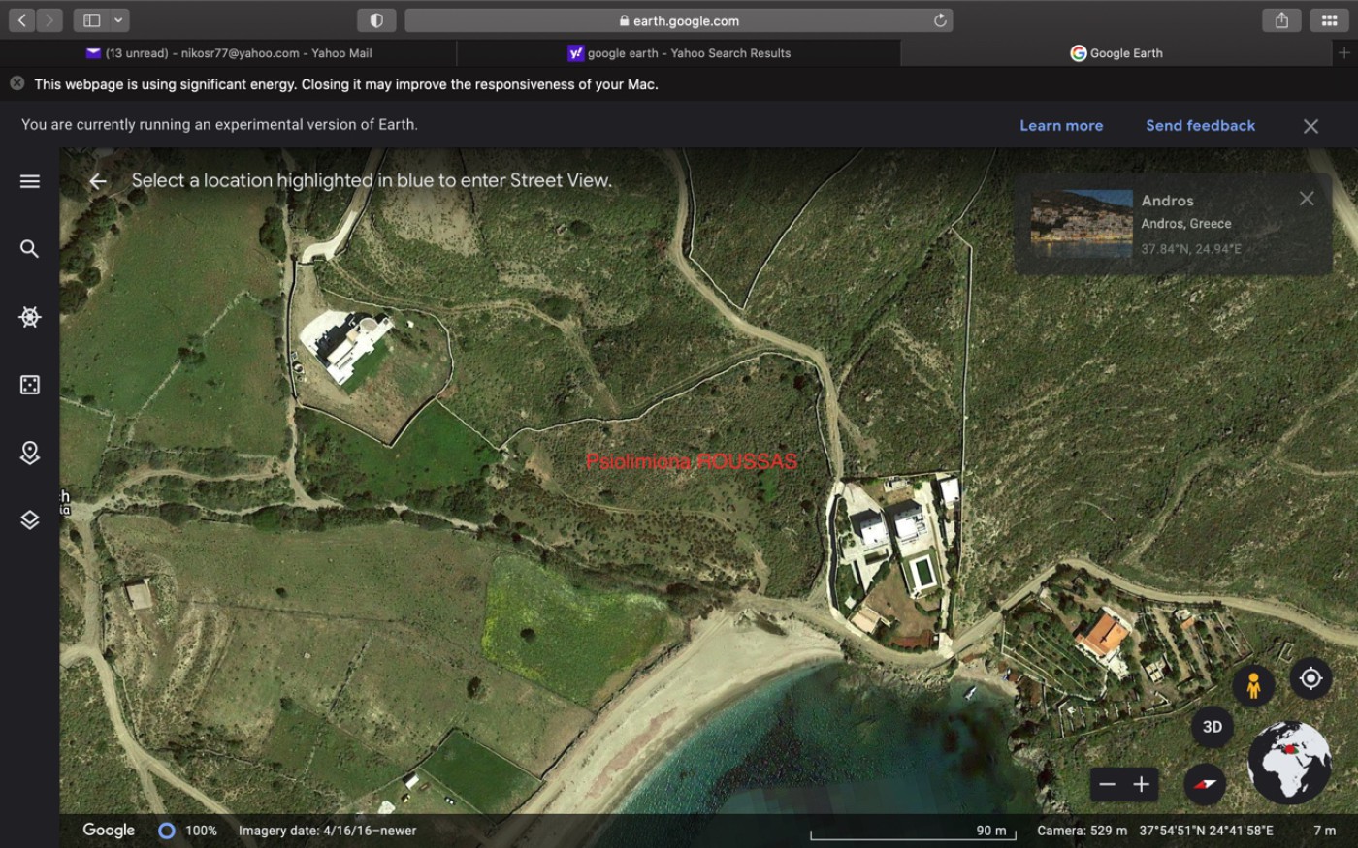Switch to Yahoo Search Results tab

679,53
